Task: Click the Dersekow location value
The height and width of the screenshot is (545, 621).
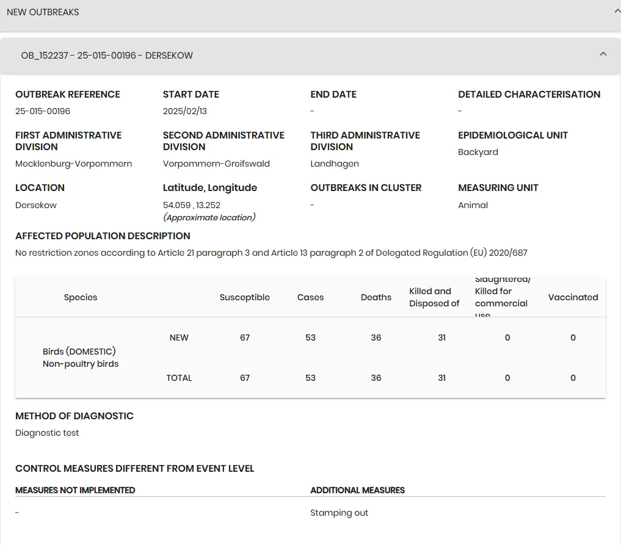Action: [36, 205]
